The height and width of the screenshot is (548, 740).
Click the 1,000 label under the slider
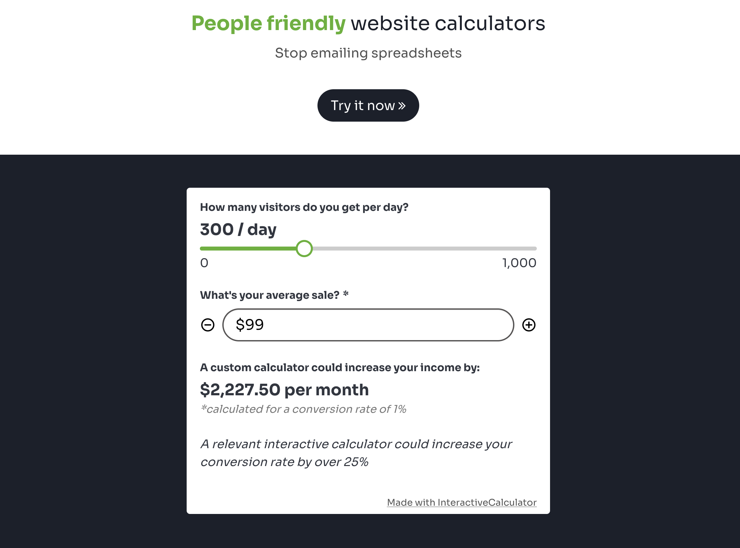click(x=519, y=263)
